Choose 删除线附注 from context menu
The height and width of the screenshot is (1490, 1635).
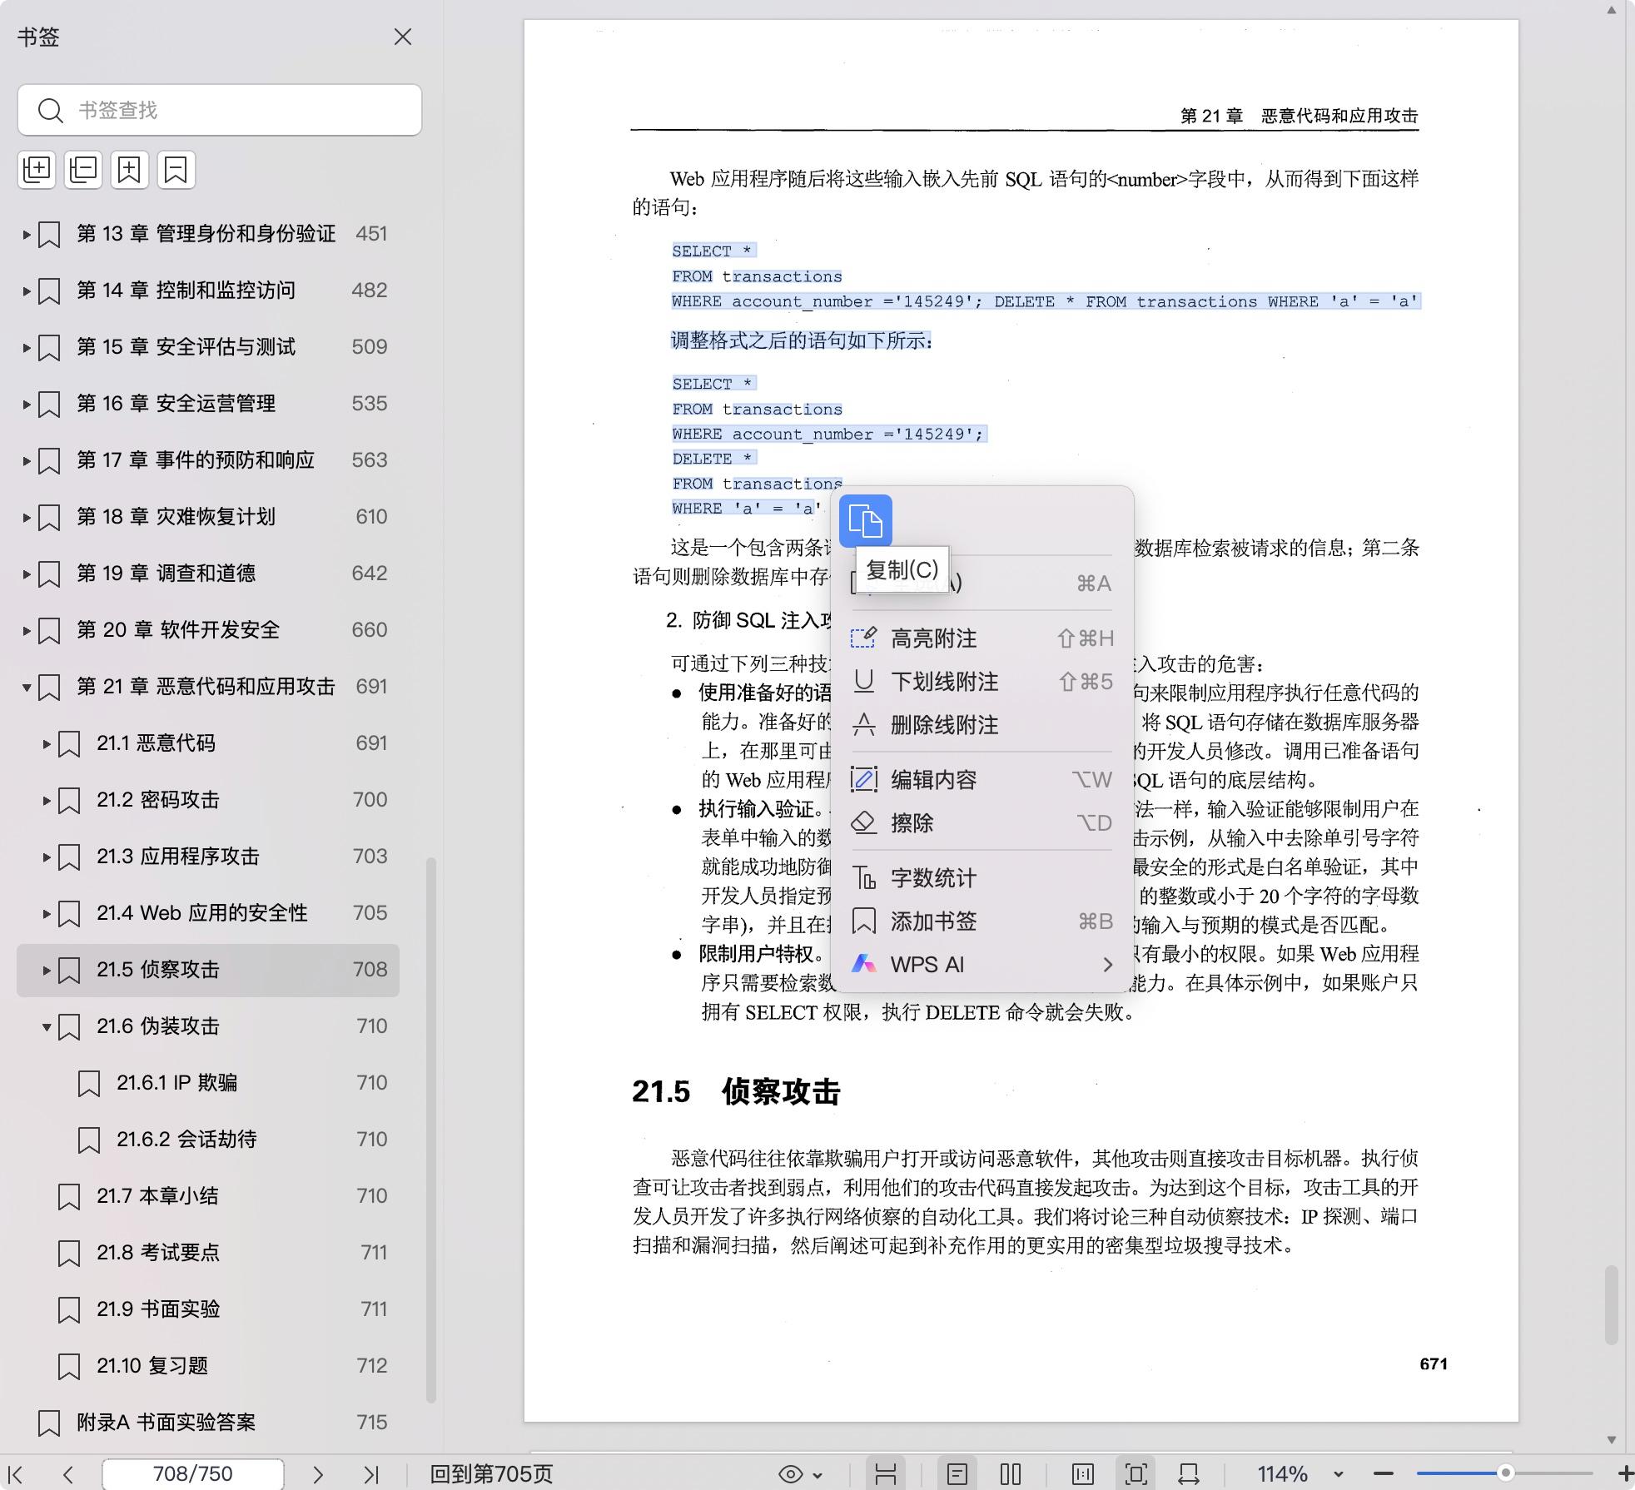(x=981, y=725)
